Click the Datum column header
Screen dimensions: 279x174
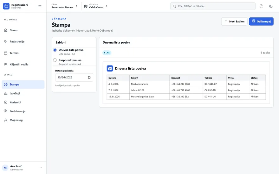coord(118,78)
